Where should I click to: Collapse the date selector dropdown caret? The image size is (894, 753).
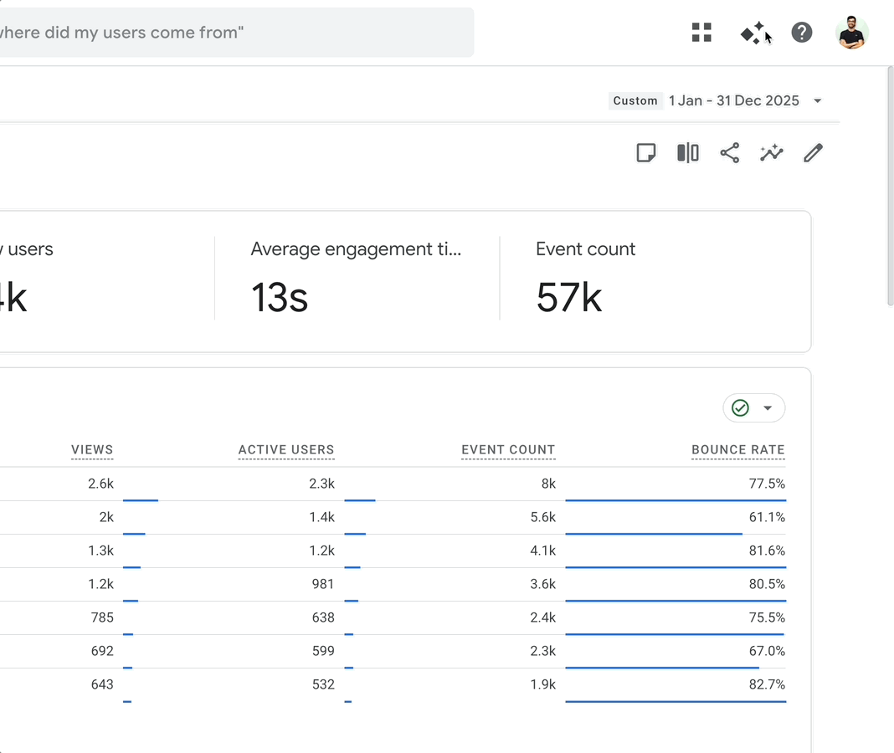pos(817,100)
